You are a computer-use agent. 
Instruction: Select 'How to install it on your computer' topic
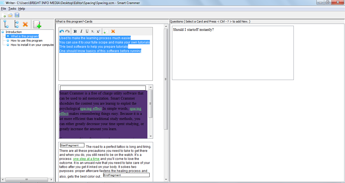32,45
